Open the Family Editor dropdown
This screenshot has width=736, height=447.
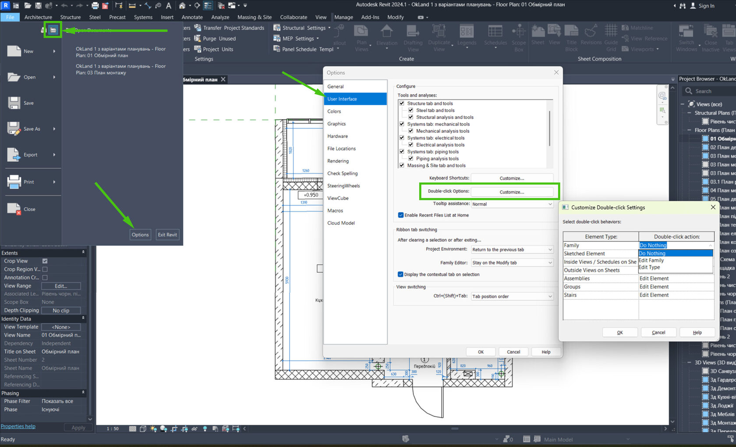[512, 263]
